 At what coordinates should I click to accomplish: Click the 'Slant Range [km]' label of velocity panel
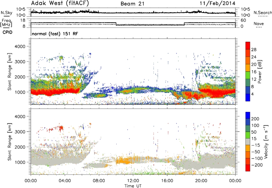point(10,142)
